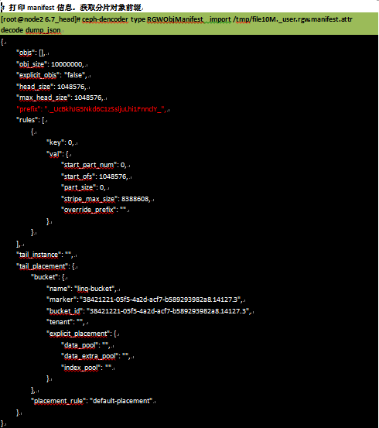
Task: Click the "head_size": 1048576 line
Action: pyautogui.click(x=52, y=87)
